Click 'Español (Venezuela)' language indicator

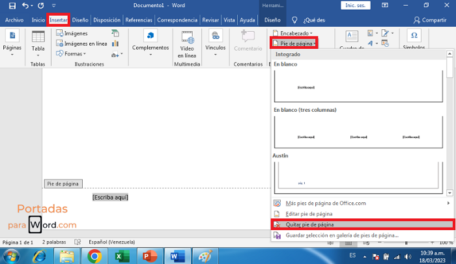[x=112, y=242]
